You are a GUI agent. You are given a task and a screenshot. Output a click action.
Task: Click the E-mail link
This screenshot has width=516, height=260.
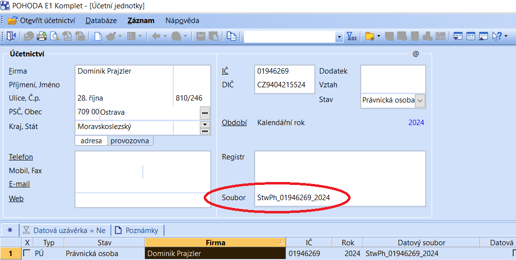click(20, 184)
